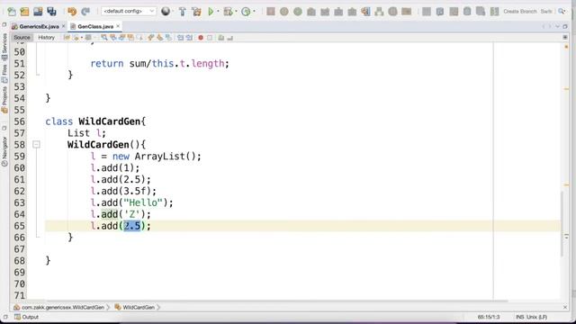This screenshot has width=576, height=324.
Task: Open the Debug Project dropdown arrow
Action: [x=236, y=12]
